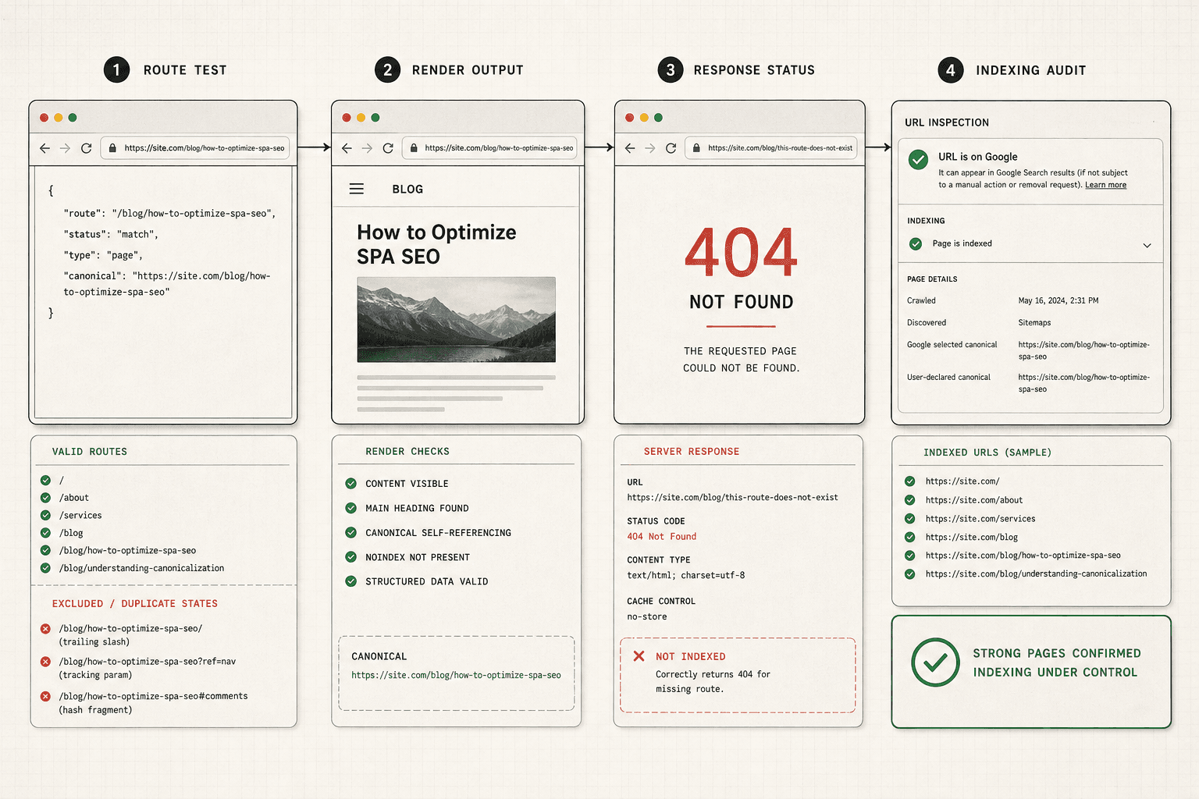The image size is (1199, 799).
Task: Go back in Response Status browser window
Action: [x=630, y=148]
